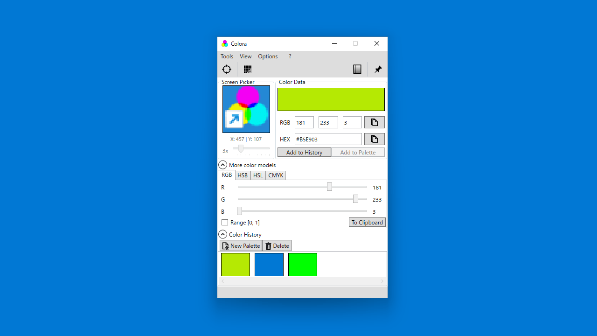Click Add to Palette button
Screen dimensions: 597x336
click(358, 153)
